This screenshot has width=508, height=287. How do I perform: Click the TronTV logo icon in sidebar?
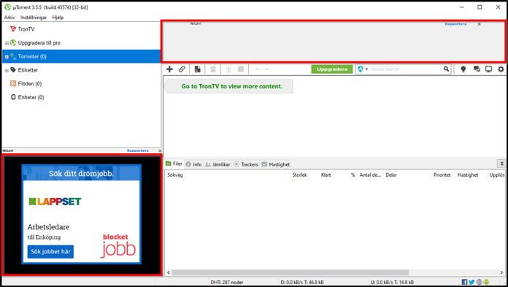pyautogui.click(x=13, y=29)
